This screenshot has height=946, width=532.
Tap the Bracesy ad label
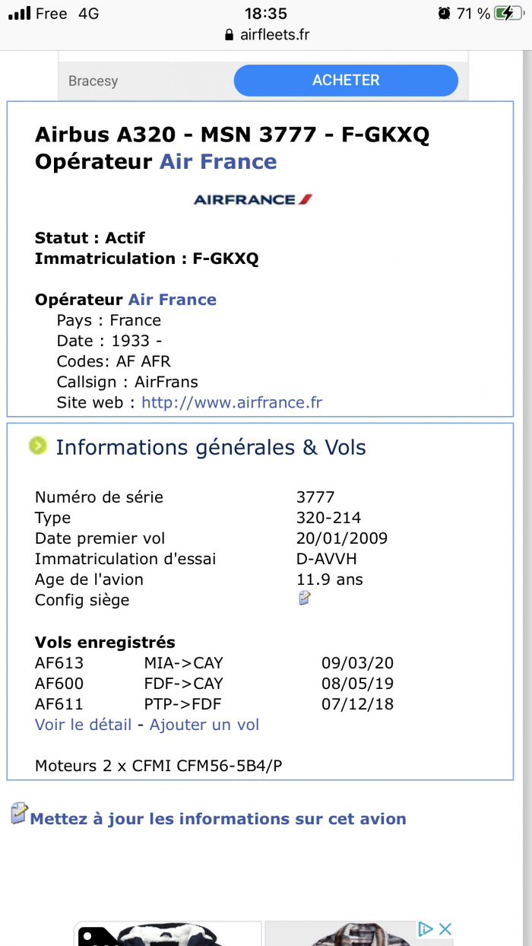point(93,81)
